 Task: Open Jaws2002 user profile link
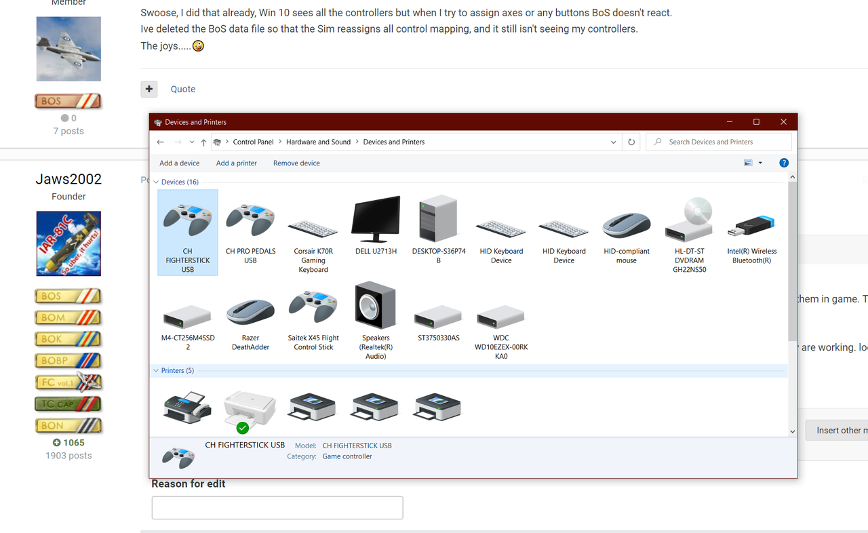pos(68,179)
